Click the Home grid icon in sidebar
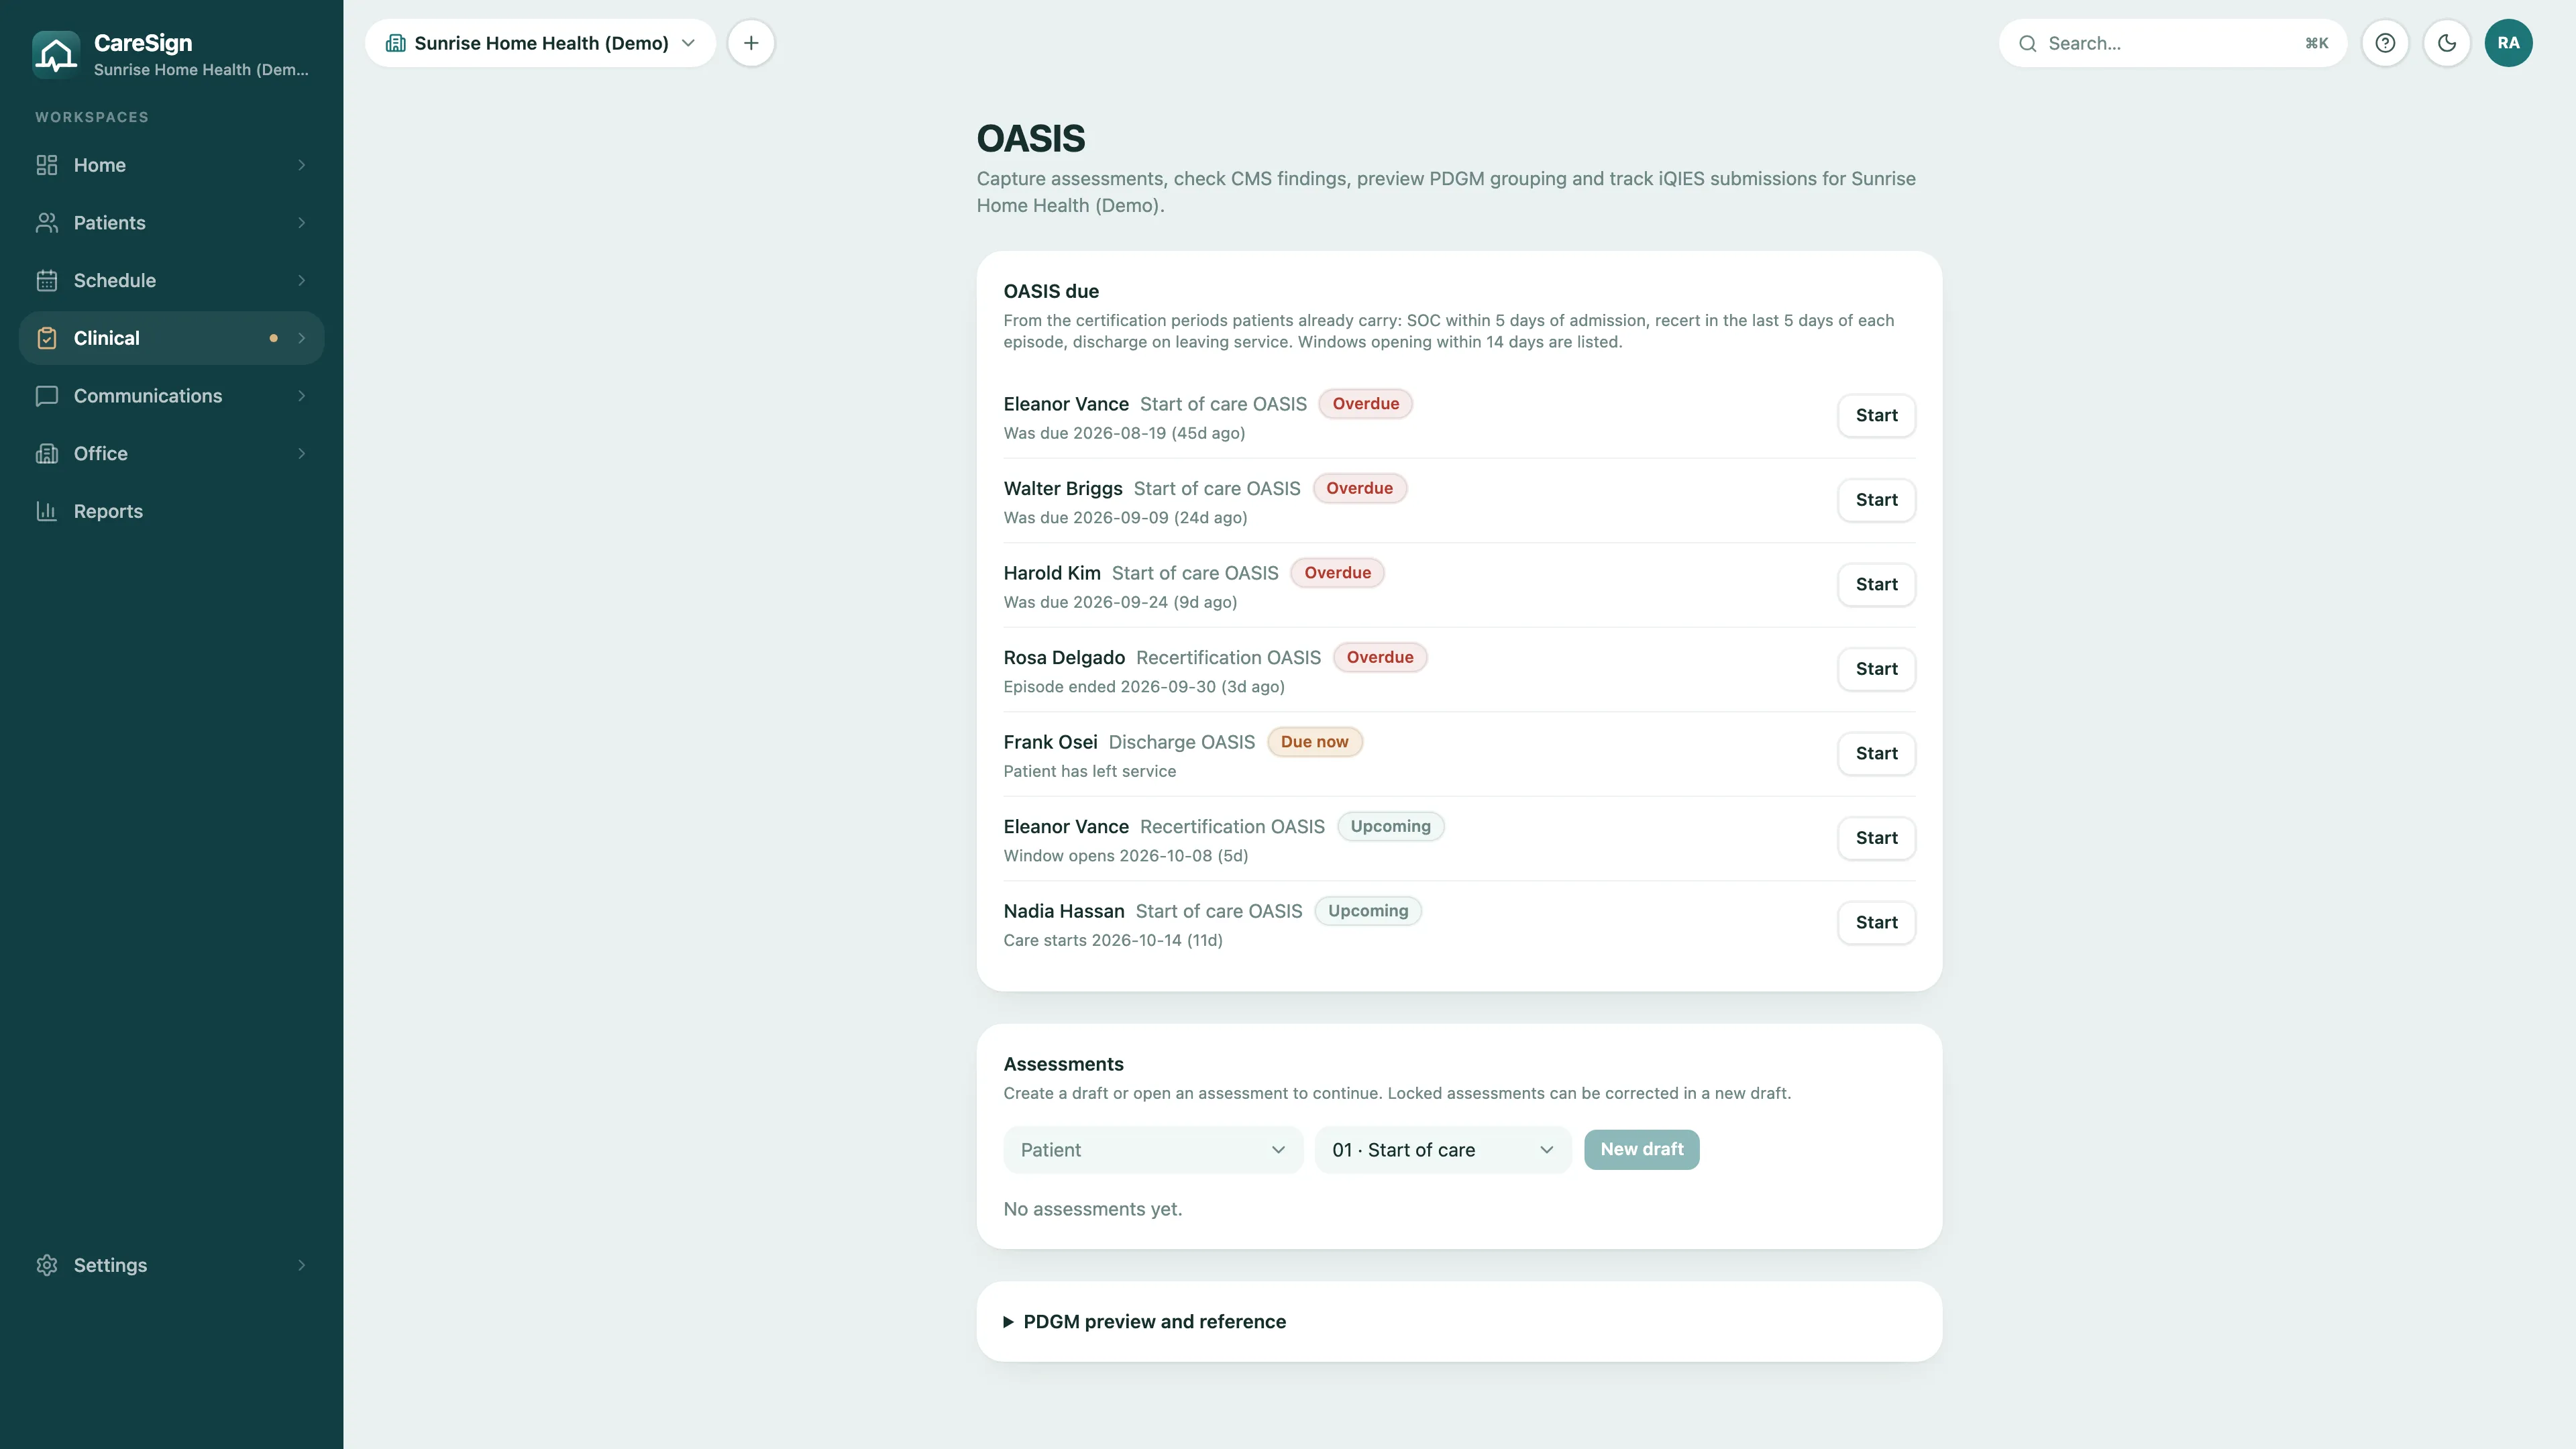 pyautogui.click(x=47, y=165)
